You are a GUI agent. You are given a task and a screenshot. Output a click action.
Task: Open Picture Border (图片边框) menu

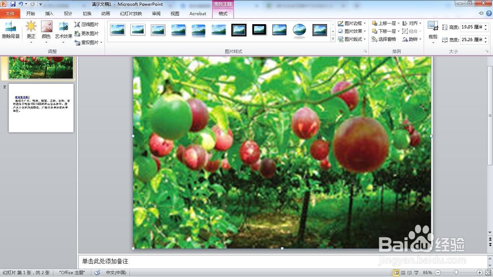click(x=352, y=23)
